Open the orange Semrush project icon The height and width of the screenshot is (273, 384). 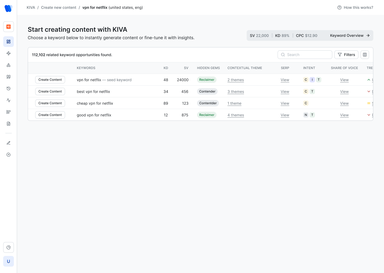(x=9, y=27)
